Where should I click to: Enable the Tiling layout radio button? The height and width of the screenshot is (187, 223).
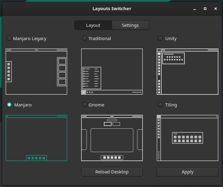pyautogui.click(x=160, y=105)
